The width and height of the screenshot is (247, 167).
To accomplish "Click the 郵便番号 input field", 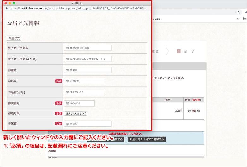I will [x=79, y=103].
